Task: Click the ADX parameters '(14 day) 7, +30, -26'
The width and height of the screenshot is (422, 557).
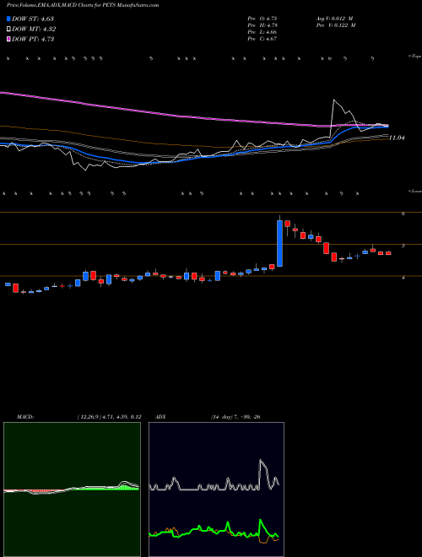Action: click(235, 417)
